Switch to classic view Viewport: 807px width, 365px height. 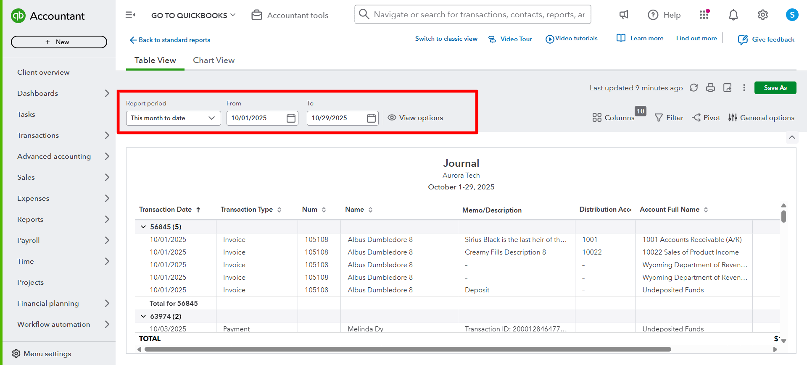click(x=446, y=39)
